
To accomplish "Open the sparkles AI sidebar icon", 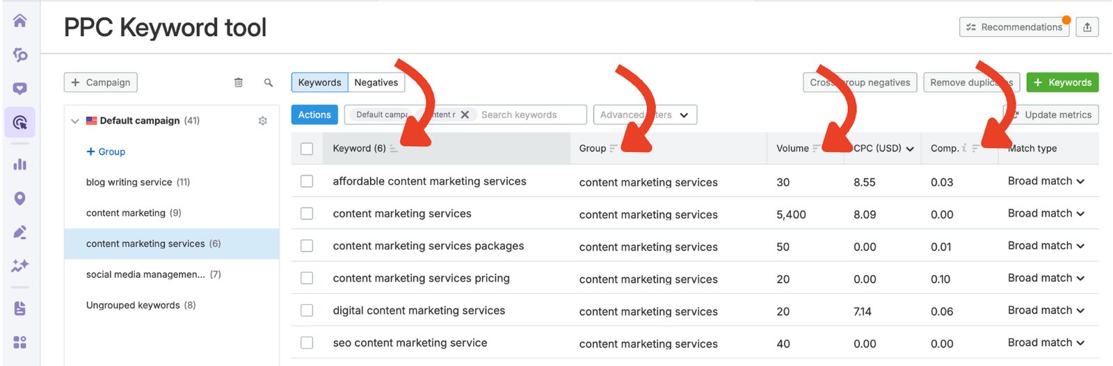I will (19, 265).
